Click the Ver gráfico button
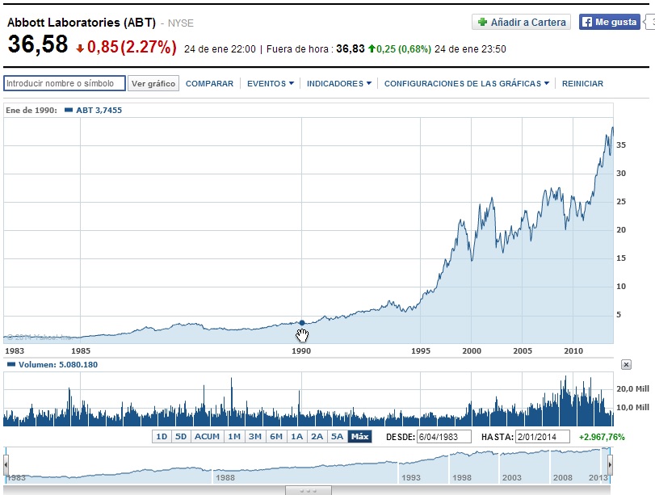655x495 pixels. (153, 83)
